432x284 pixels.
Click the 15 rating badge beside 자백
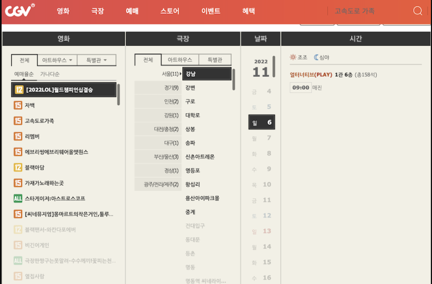[18, 105]
